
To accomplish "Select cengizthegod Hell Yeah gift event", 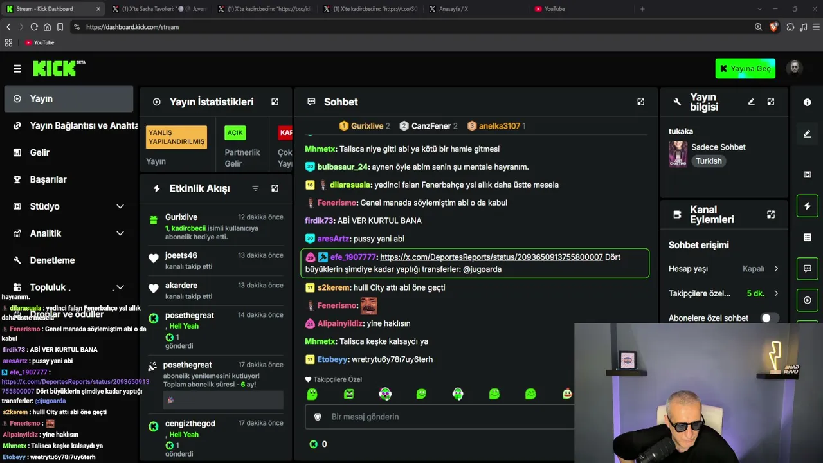I will (x=215, y=440).
